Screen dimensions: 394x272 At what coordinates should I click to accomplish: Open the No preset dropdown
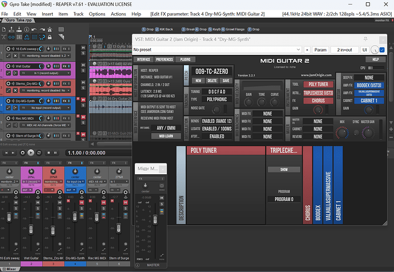tap(216, 50)
